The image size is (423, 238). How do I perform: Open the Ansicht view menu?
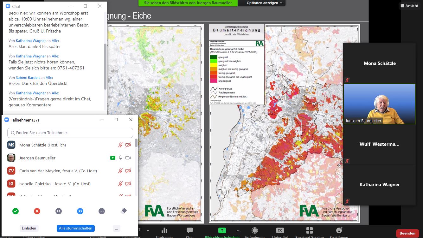(x=409, y=6)
